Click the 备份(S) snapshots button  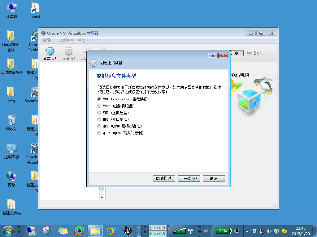tap(257, 53)
